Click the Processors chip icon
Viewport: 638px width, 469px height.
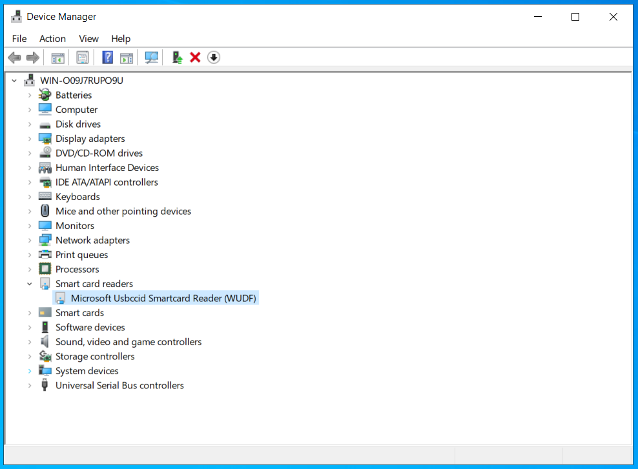[x=45, y=269]
